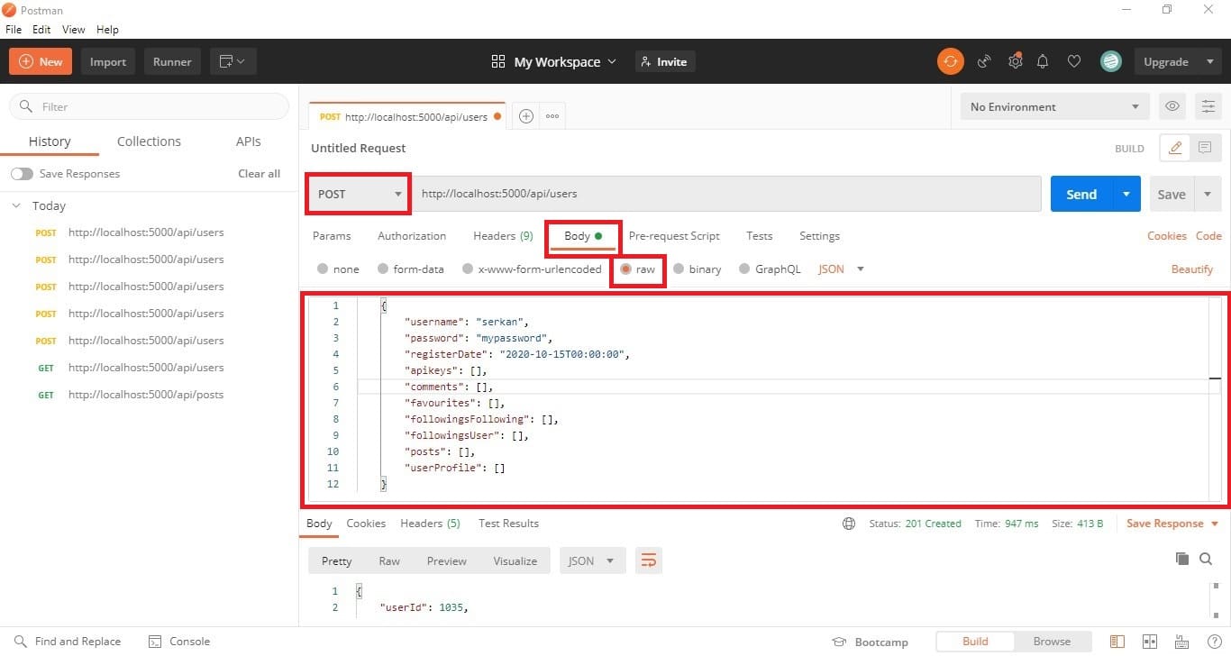Open the keyboard shortcuts icon
The height and width of the screenshot is (656, 1231).
(1180, 642)
